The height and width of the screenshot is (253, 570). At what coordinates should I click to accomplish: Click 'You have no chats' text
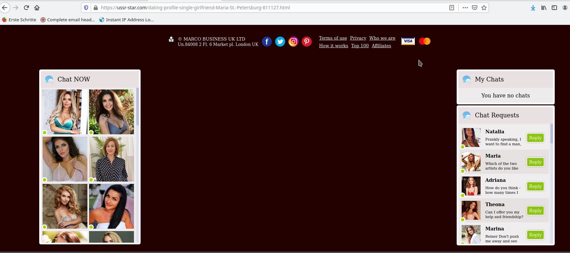(506, 95)
